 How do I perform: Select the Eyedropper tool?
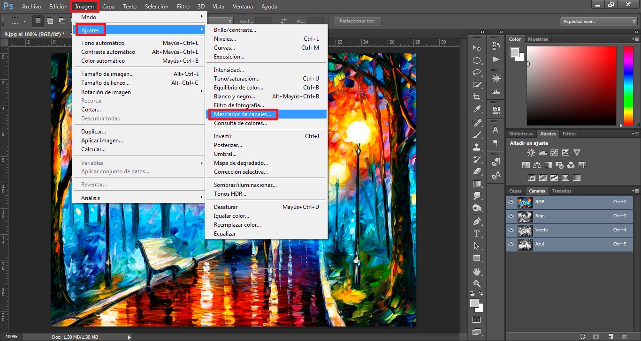(477, 110)
